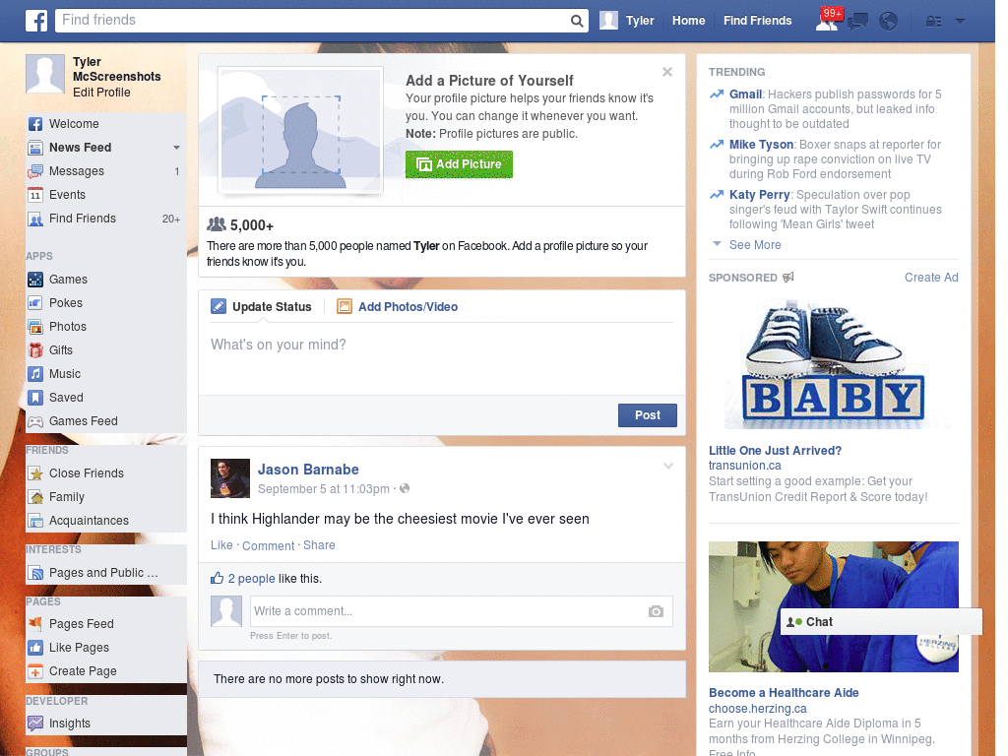Click the Saved bookmark icon
The image size is (1008, 756).
35,398
